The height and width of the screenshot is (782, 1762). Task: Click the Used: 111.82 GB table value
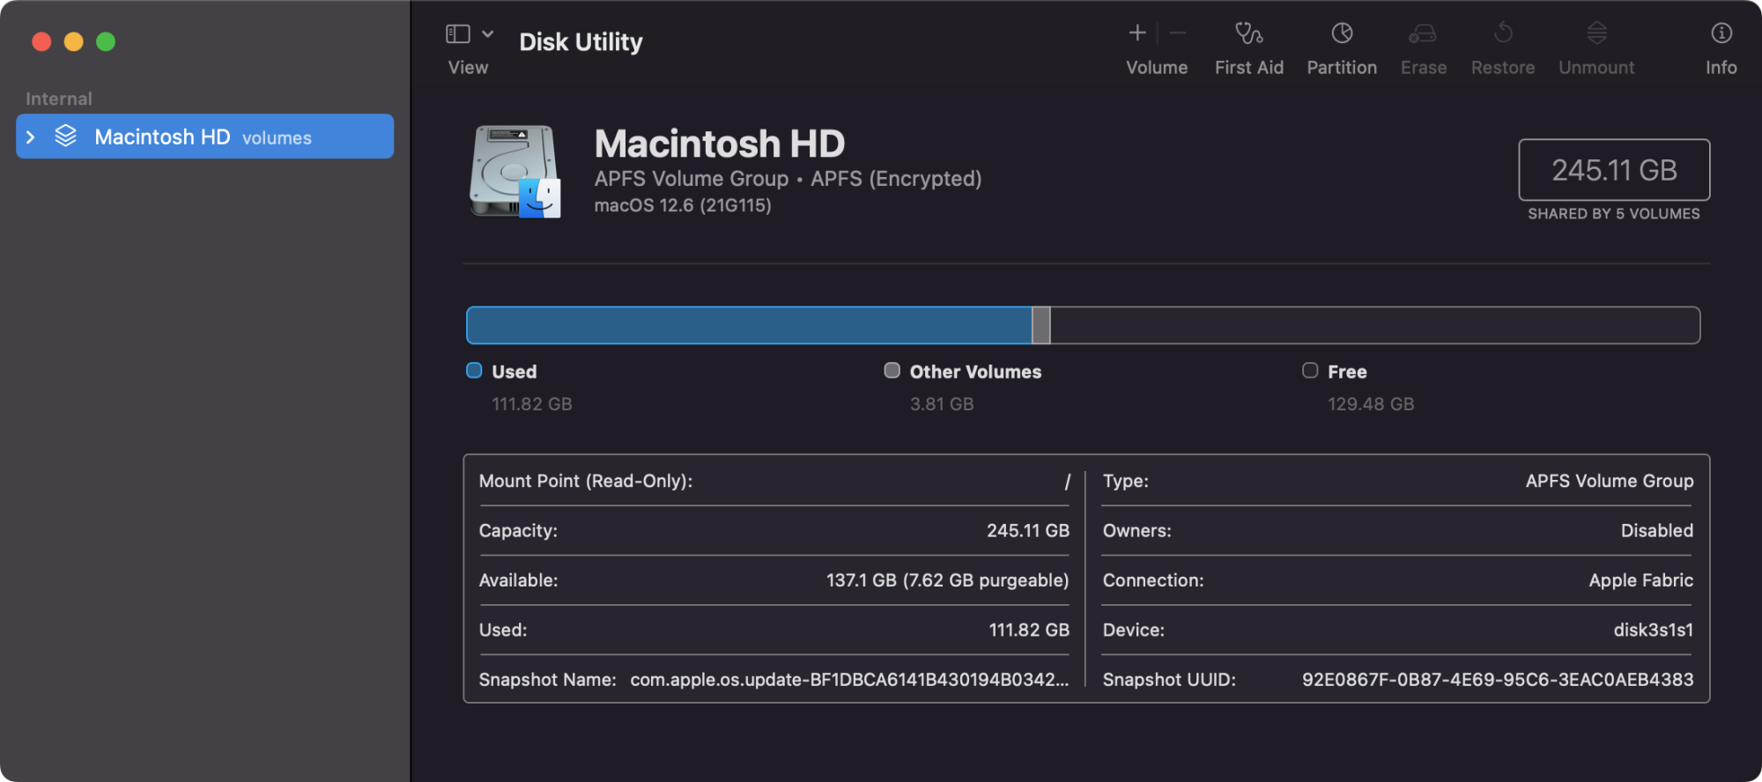[1029, 631]
